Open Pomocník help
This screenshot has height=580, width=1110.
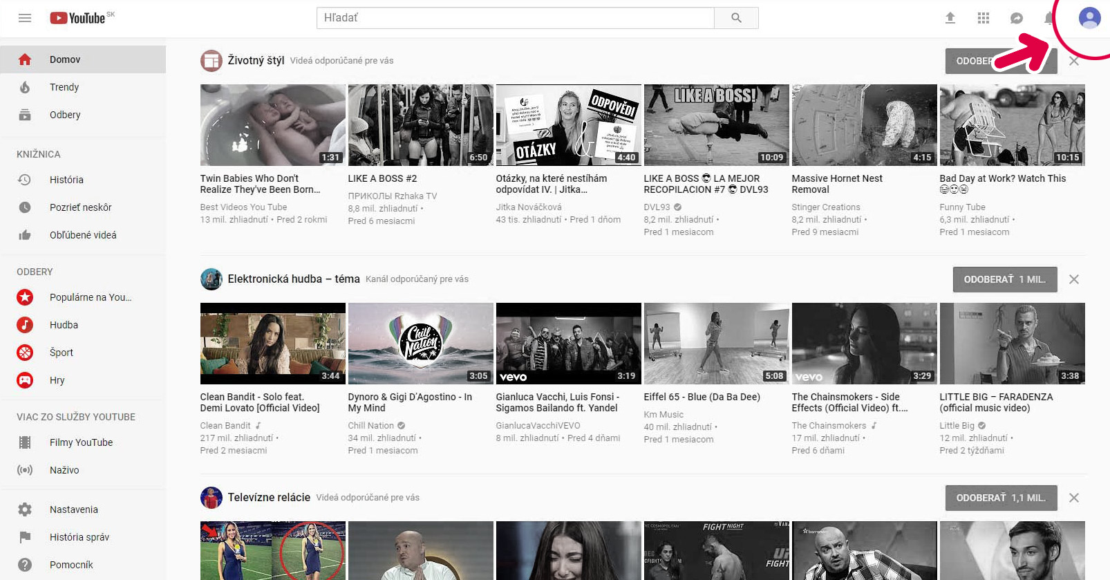point(83,565)
